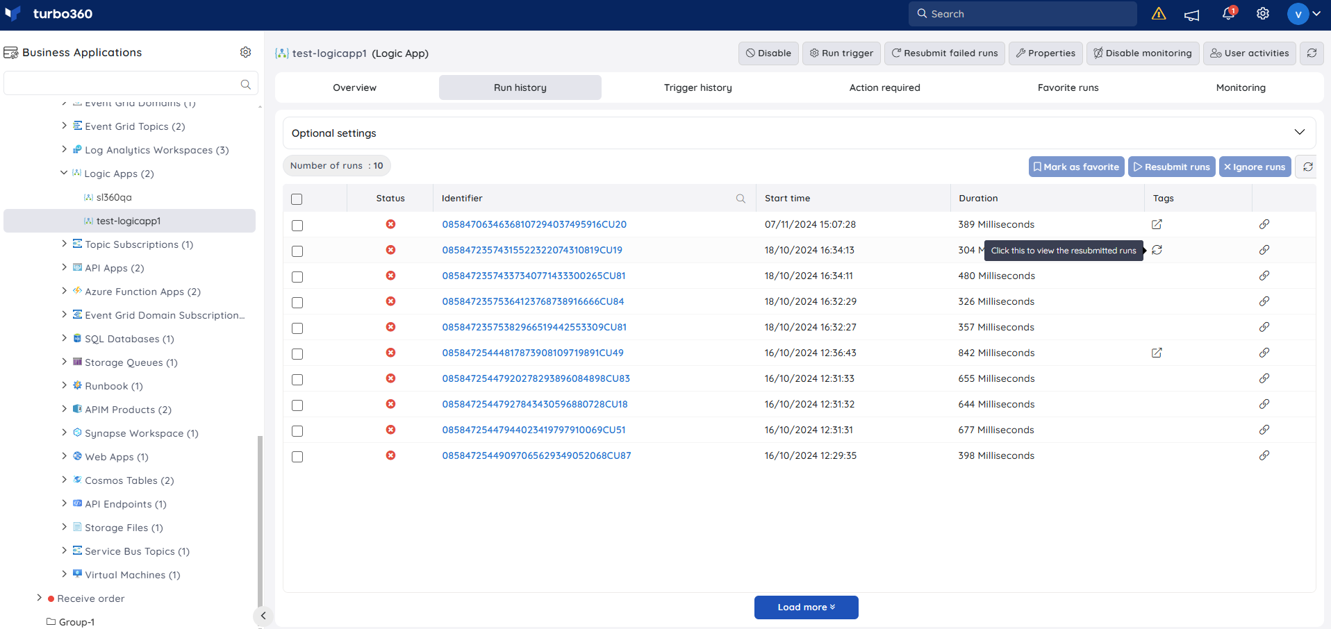Copy link icon for run ending CU19

[x=1264, y=250]
